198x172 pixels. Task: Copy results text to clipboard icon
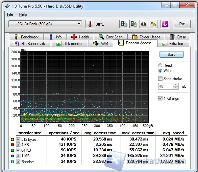(124, 24)
